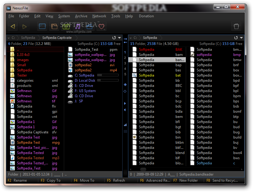The width and height of the screenshot is (253, 192).
Task: Open right panel path history dropdown
Action: coord(241,38)
